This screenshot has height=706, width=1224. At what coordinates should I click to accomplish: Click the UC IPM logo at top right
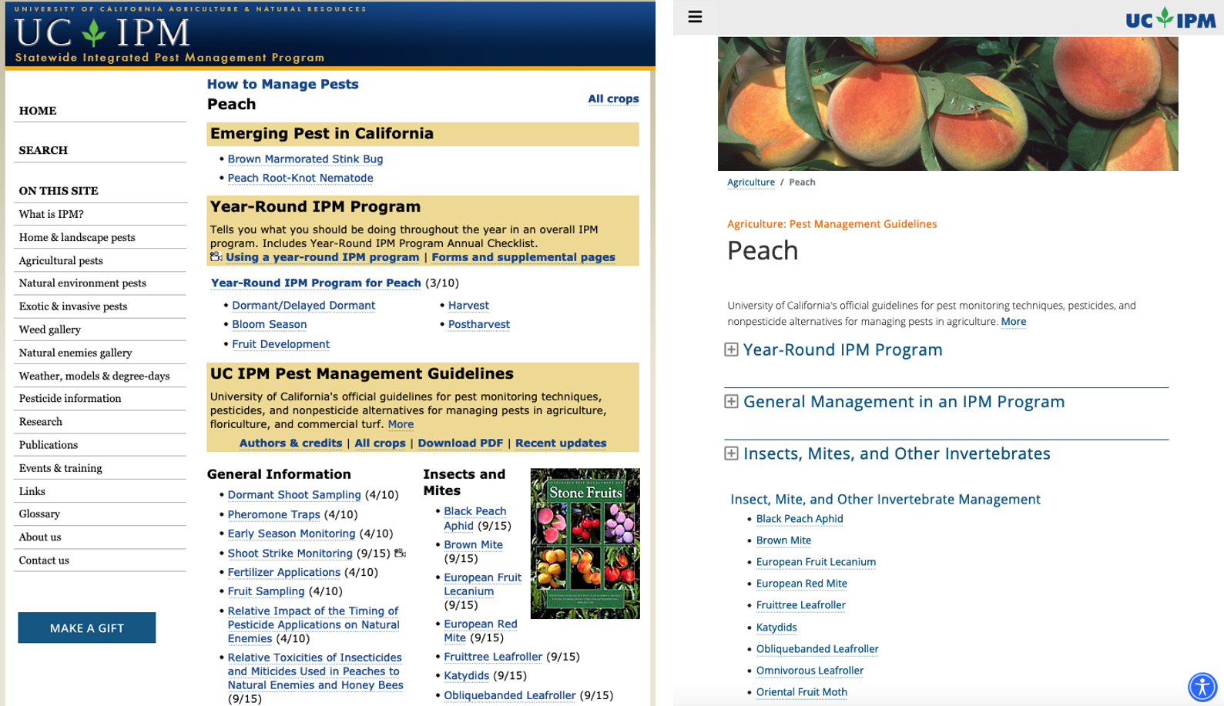1170,18
